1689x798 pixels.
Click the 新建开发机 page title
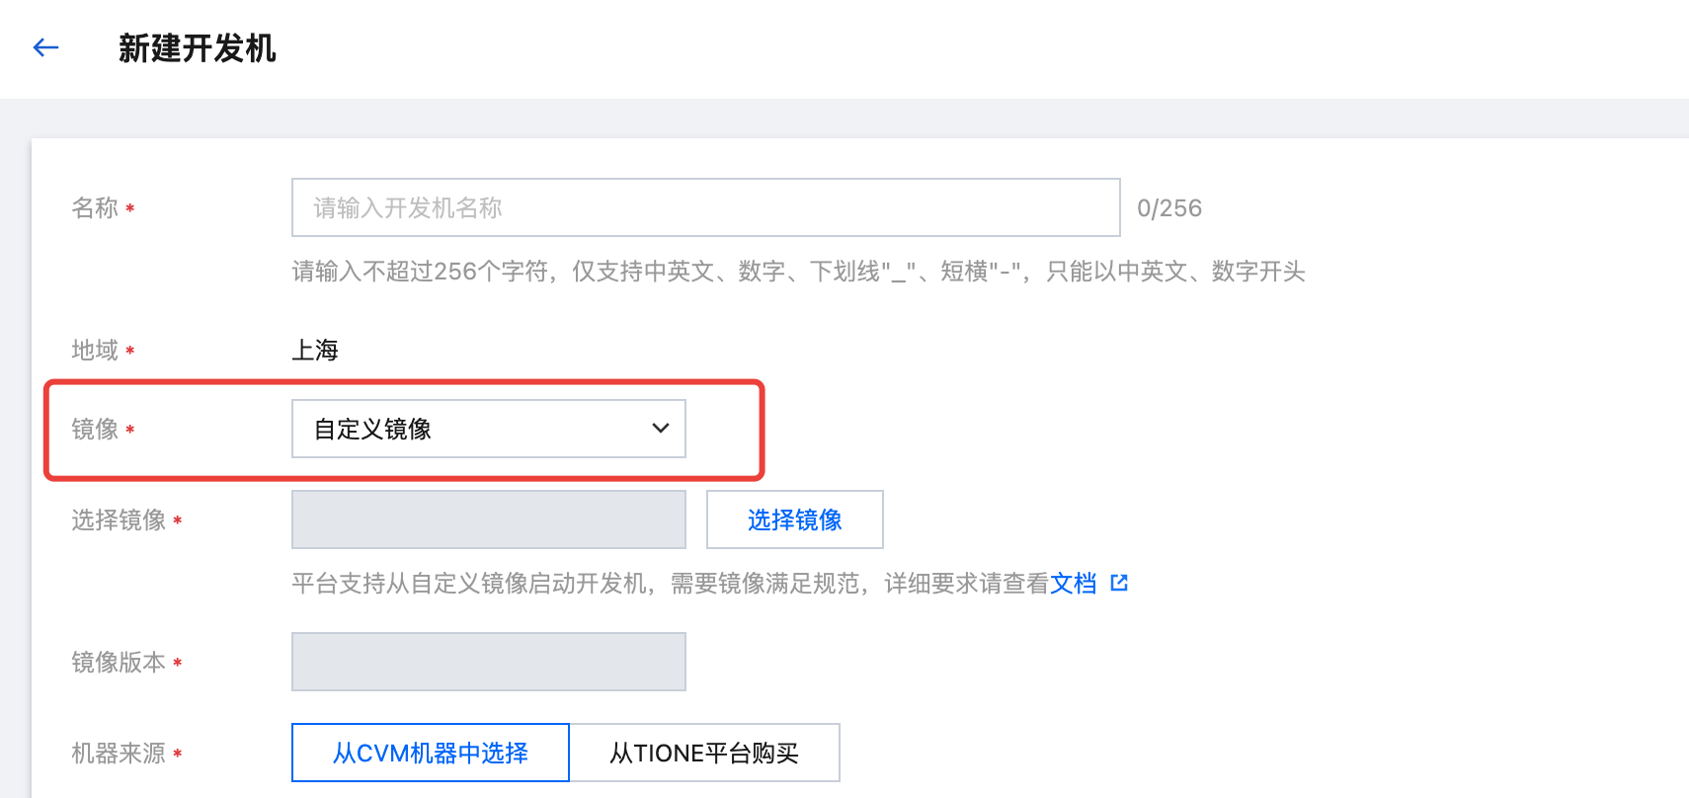(198, 47)
